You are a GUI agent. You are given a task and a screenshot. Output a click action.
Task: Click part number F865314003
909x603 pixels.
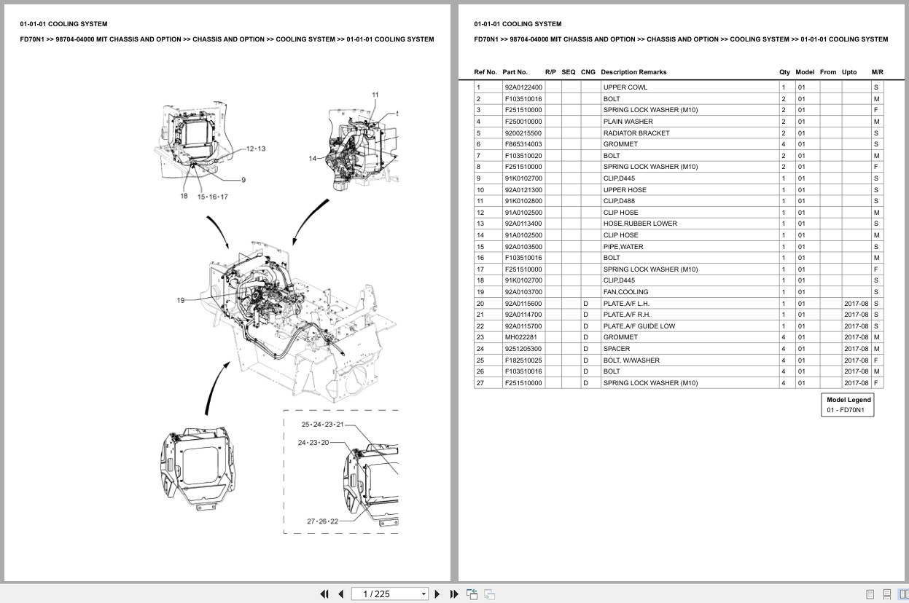click(523, 144)
